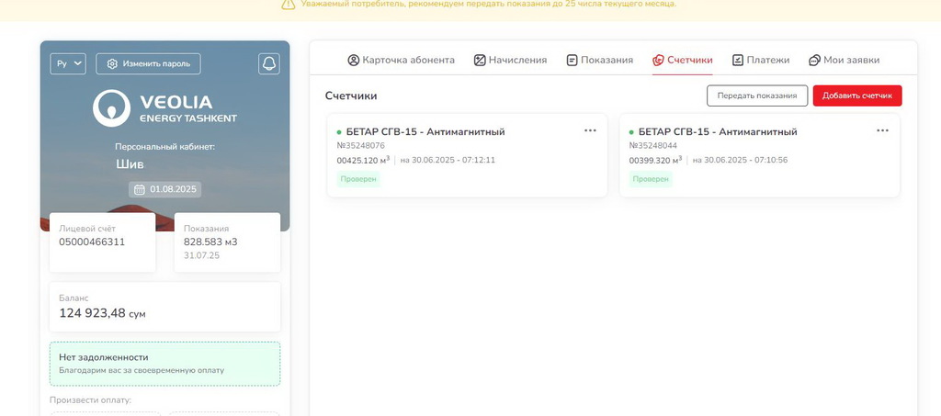
Task: Switch to the Карточка абонента tab
Action: [401, 61]
